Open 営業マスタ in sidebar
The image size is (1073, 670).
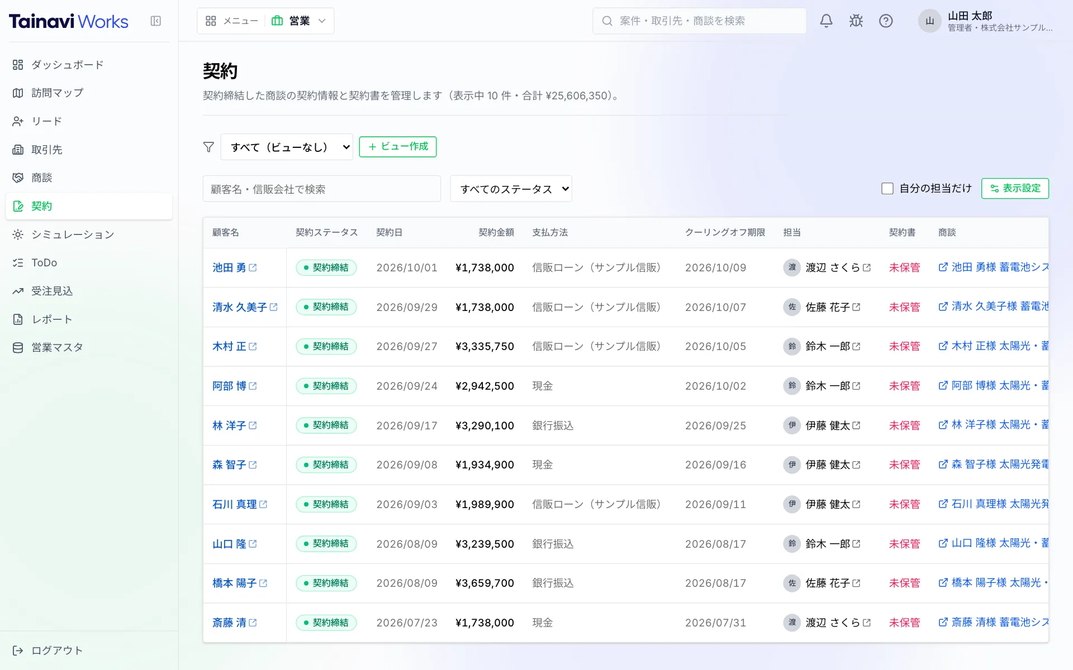coord(89,347)
